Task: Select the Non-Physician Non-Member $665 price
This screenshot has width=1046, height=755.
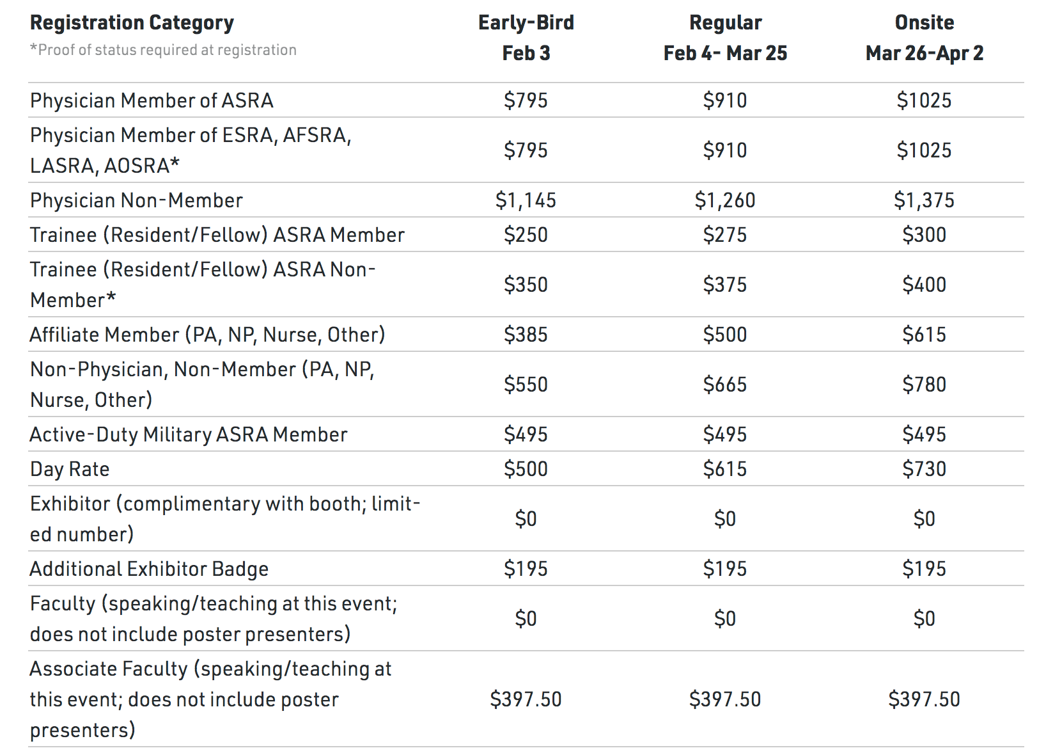Action: (725, 385)
